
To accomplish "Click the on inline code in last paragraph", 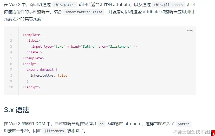I will click(101, 124).
